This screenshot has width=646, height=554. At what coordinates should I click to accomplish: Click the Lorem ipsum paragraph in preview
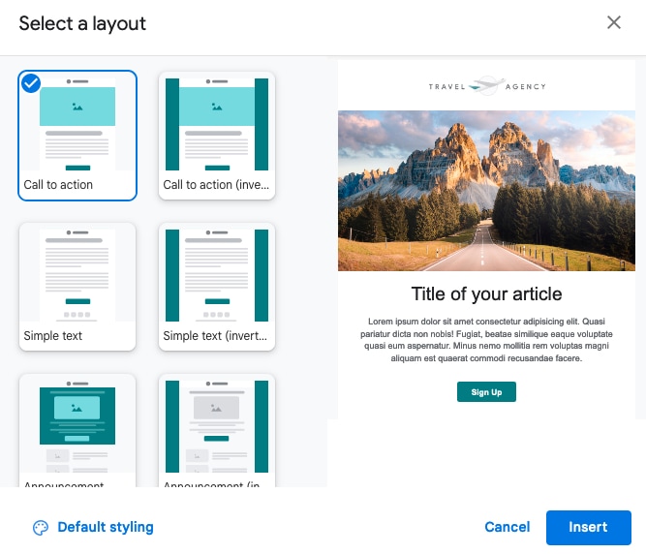click(x=486, y=340)
